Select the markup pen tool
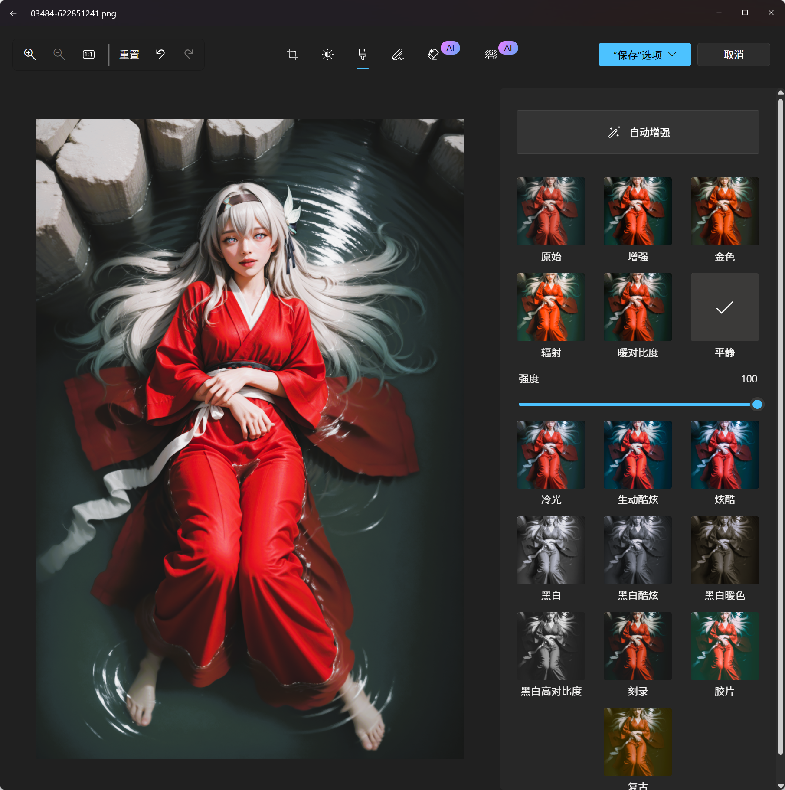This screenshot has height=790, width=785. point(398,55)
